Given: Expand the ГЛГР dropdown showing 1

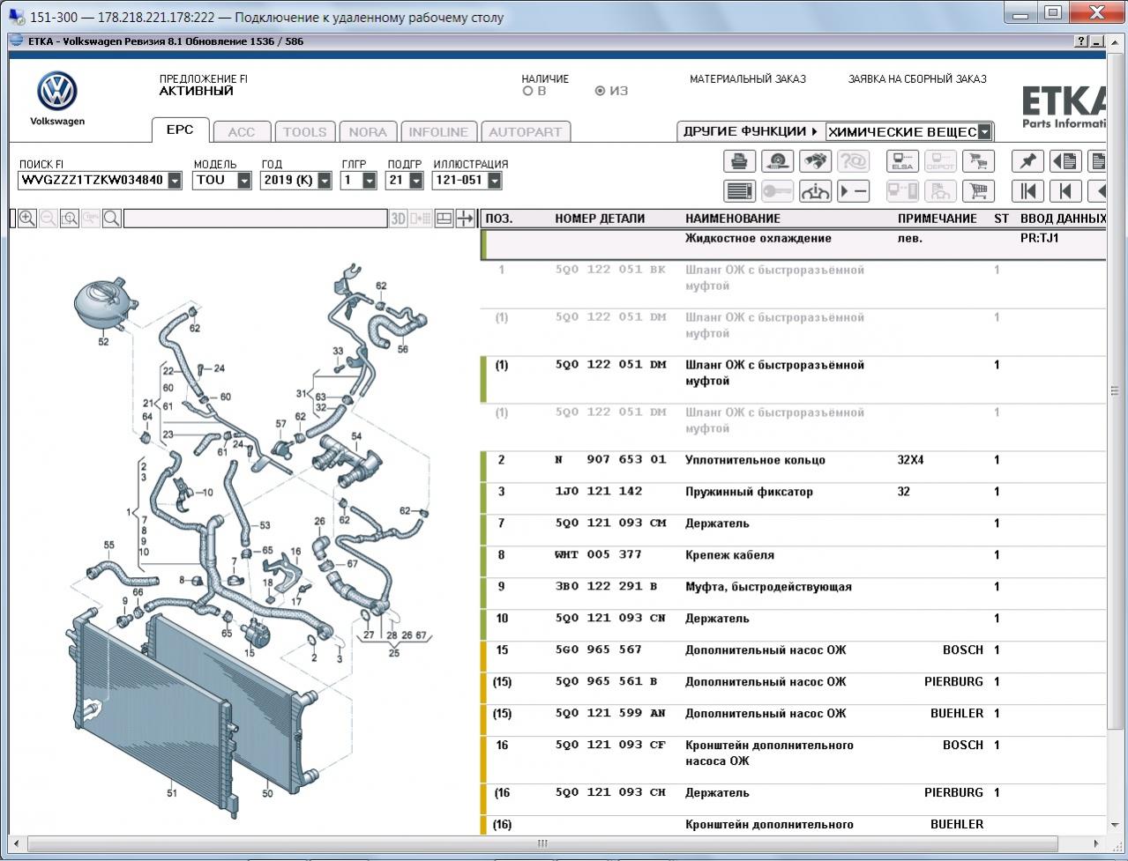Looking at the screenshot, I should point(370,181).
